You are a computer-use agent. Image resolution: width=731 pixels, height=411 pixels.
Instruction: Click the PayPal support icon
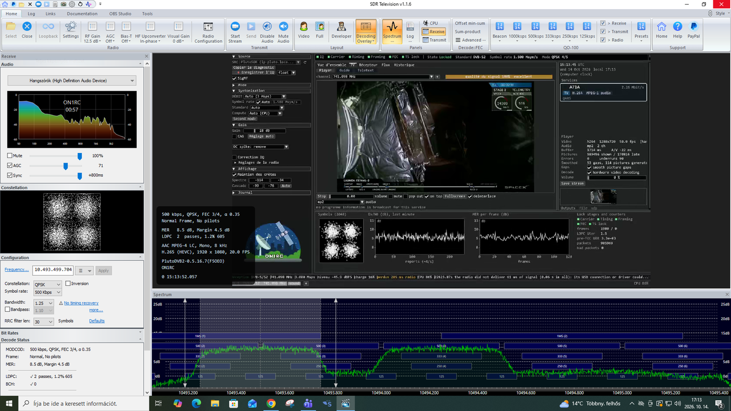694,30
